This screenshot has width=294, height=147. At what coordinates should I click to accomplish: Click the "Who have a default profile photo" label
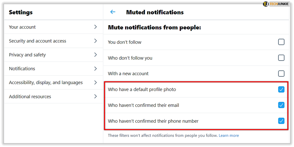[142, 89]
